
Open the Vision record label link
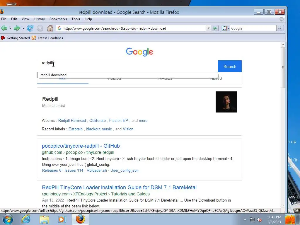[128, 129]
